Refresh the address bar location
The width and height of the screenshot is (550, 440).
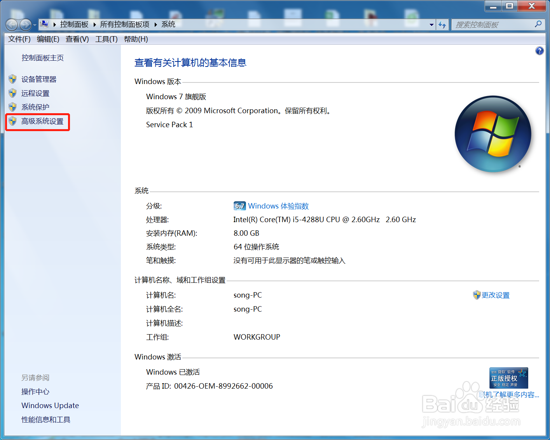pyautogui.click(x=442, y=25)
